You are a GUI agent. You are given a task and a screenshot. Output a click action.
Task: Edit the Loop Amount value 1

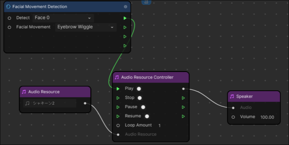(160, 125)
